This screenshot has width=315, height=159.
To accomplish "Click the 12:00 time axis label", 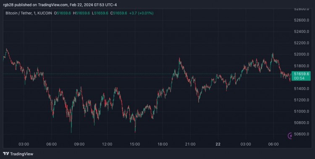I will point(107,144).
